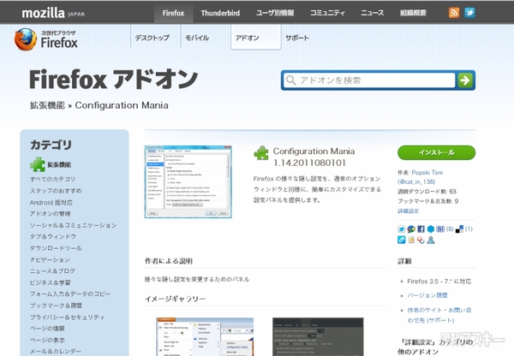
Task: Open the main Configuration Mania screenshot thumbnail
Action: pos(188,181)
